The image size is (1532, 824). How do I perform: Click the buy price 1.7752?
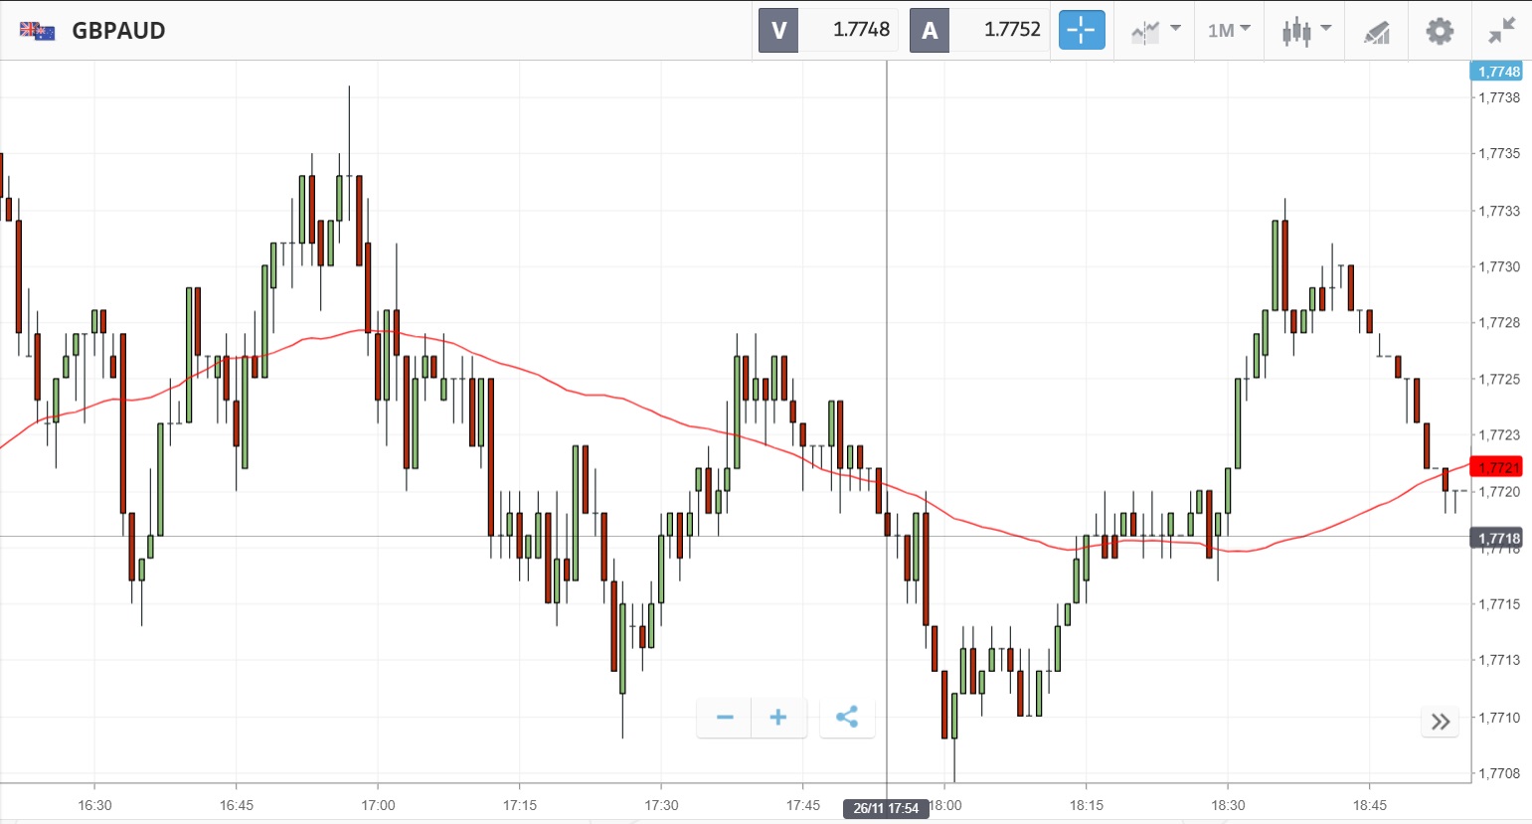tap(1011, 31)
